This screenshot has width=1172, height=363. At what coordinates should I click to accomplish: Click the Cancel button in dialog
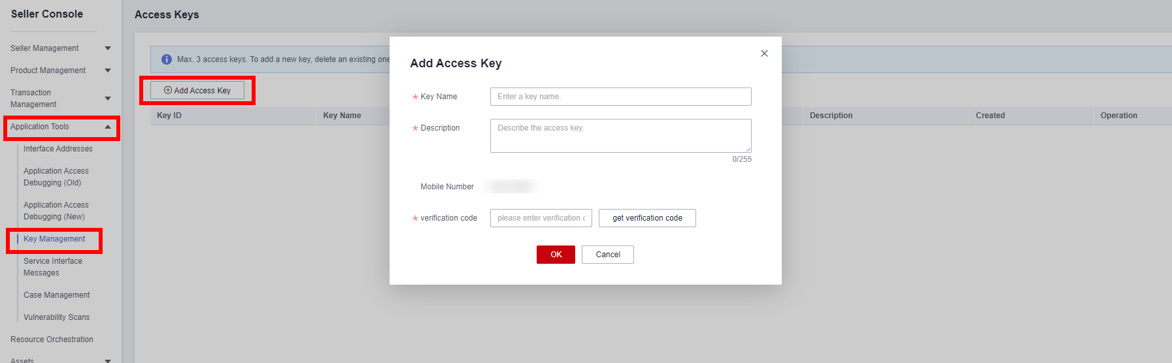[x=608, y=255]
